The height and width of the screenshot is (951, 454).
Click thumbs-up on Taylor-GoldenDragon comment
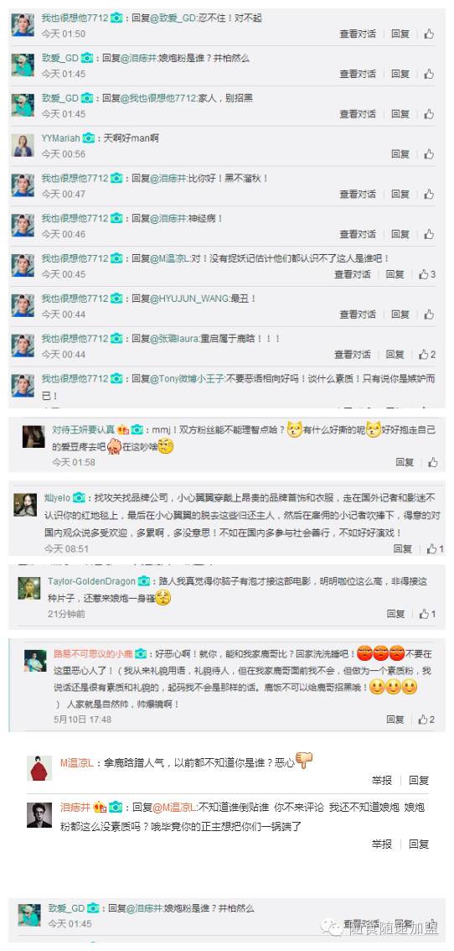click(427, 614)
